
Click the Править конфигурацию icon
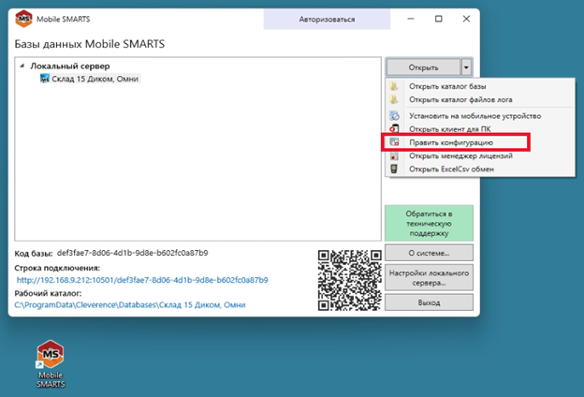point(394,142)
